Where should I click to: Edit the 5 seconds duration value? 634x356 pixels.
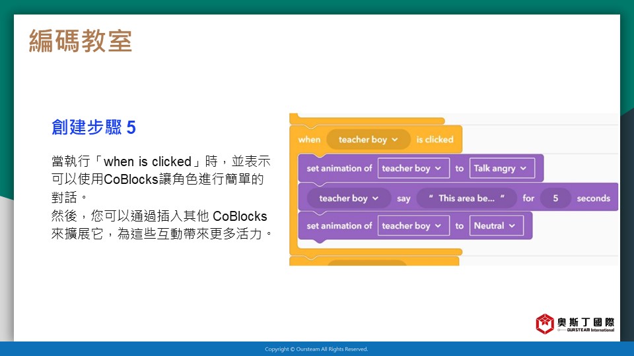tap(555, 198)
